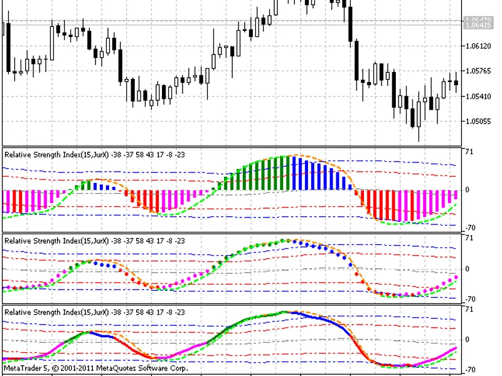Viewport: 502px width, 376px height.
Task: Select the dotted RSI indicator label
Action: point(95,241)
